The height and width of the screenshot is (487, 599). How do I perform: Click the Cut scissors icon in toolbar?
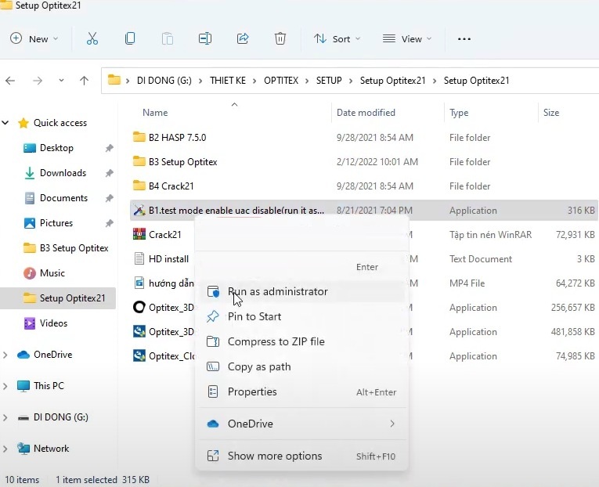click(x=92, y=38)
